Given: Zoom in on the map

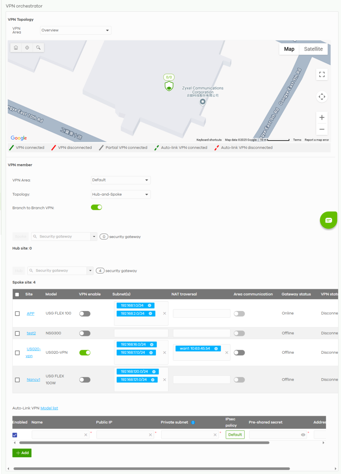Looking at the screenshot, I should click(x=322, y=117).
